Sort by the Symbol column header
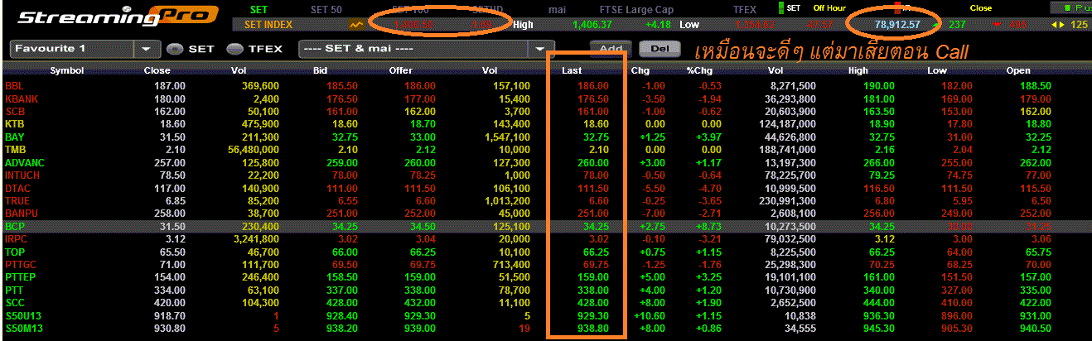This screenshot has width=1092, height=341. 67,70
